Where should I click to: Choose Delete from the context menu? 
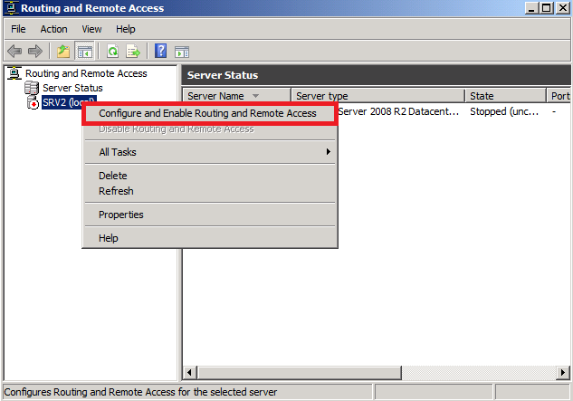pyautogui.click(x=113, y=176)
